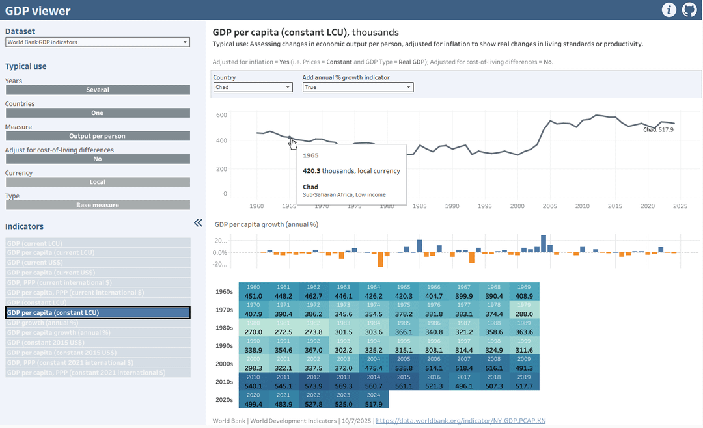The image size is (703, 428).
Task: Toggle the 'Local' Currency filter bar
Action: pyautogui.click(x=98, y=182)
